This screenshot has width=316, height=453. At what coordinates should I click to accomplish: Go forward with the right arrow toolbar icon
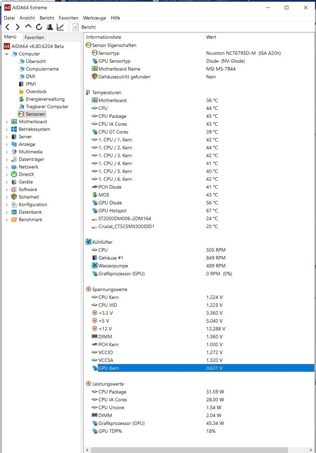point(18,27)
